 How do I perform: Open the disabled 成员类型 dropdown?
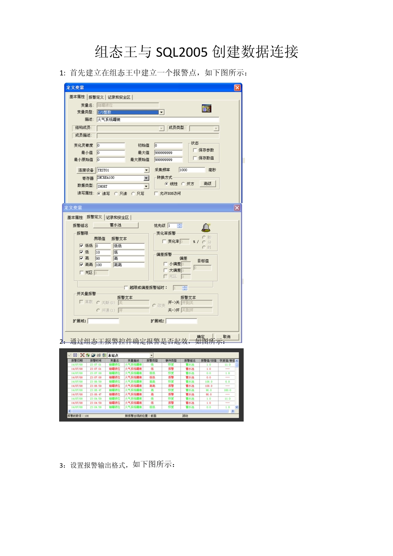pos(216,128)
